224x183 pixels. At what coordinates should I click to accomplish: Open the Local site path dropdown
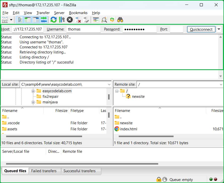(109, 85)
